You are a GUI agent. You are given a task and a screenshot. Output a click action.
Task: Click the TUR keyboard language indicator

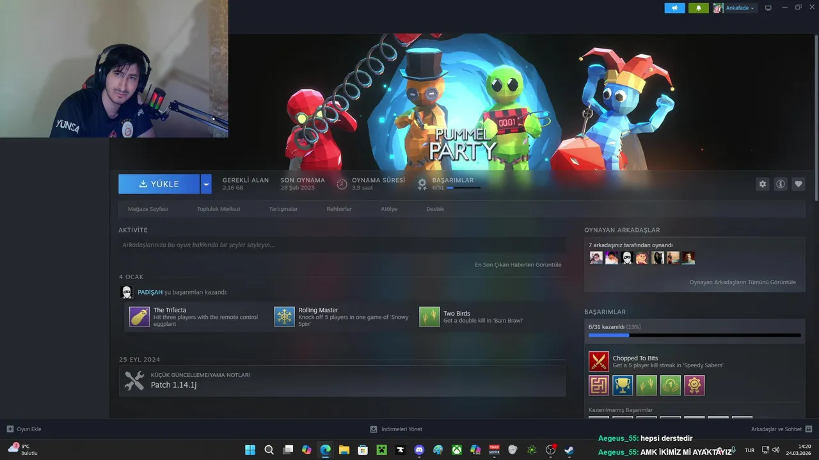[749, 450]
